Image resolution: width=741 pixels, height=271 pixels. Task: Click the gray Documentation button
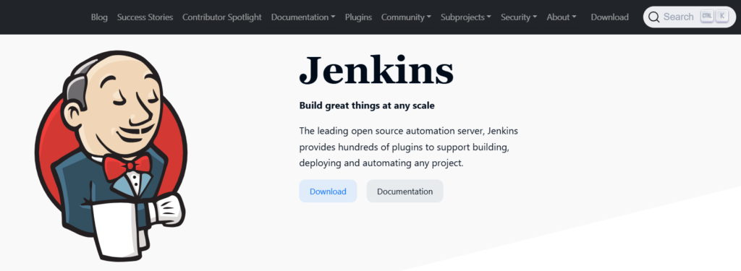coord(405,192)
